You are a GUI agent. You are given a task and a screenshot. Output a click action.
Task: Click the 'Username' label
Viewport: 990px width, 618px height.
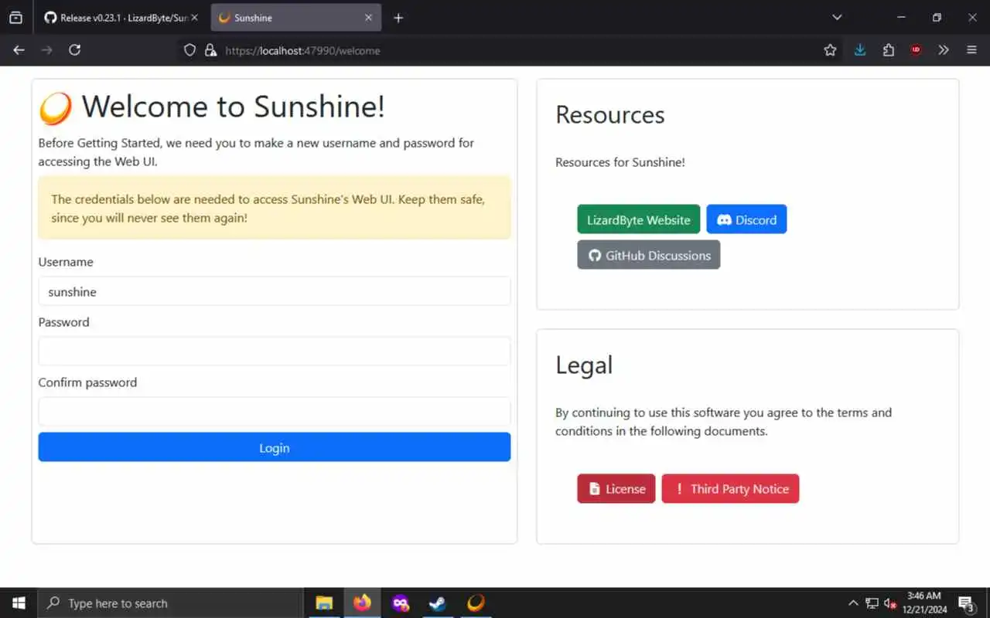click(x=66, y=262)
